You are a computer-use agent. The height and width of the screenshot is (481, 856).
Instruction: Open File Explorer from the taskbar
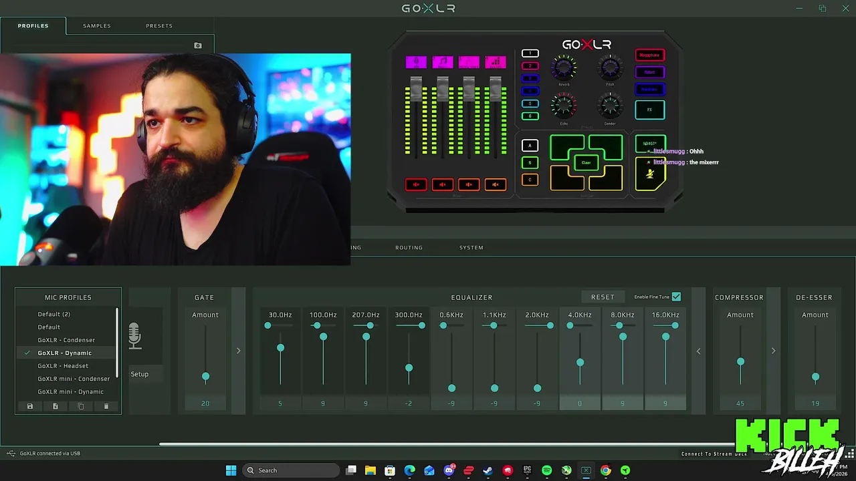(x=370, y=470)
